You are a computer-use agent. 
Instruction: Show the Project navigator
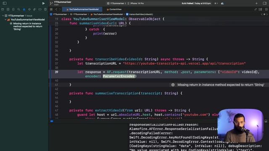point(3,9)
